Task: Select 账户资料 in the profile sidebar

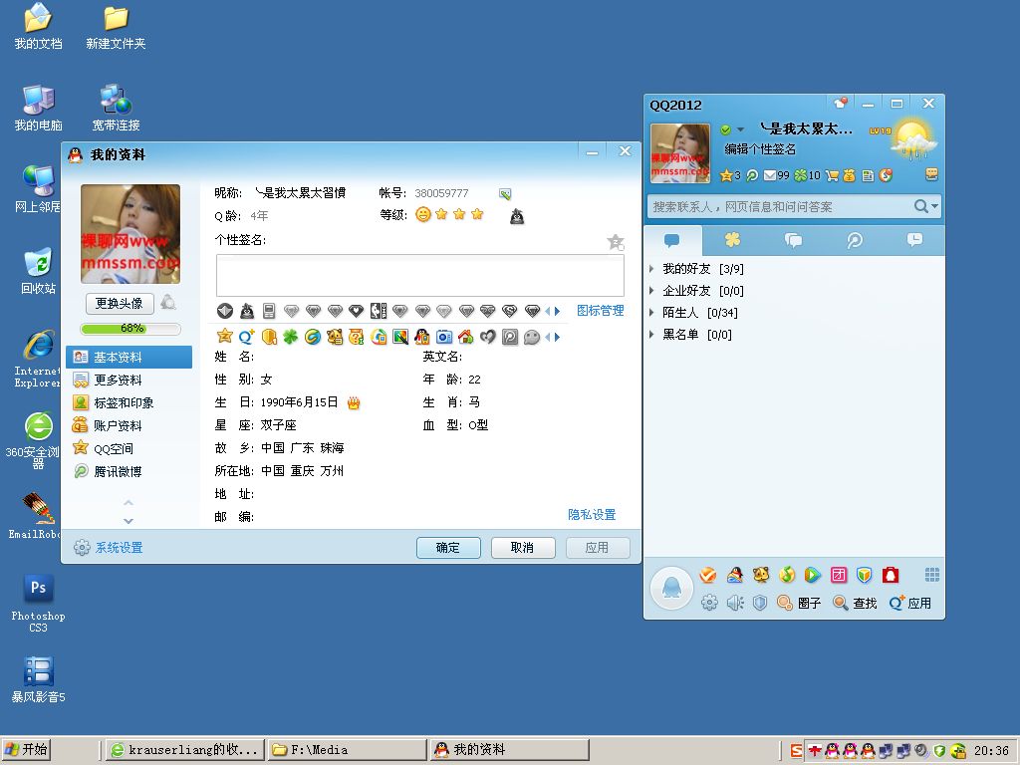Action: click(118, 425)
